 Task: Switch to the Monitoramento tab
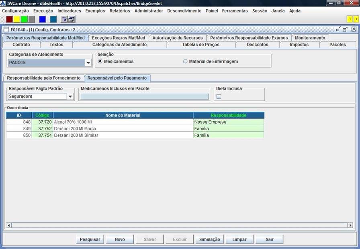(310, 38)
